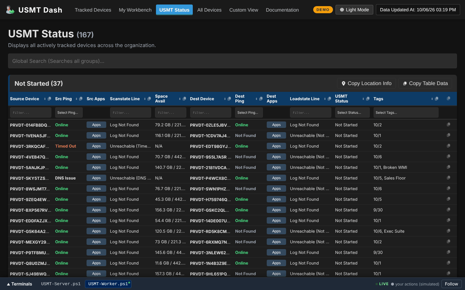Copy row data for PRVDT-BXP567RV

(449, 210)
